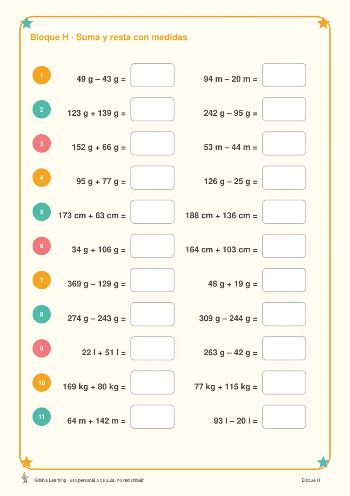Viewport: 350px width, 496px height.
Task: Click the teal number 11 circle
Action: pyautogui.click(x=41, y=417)
